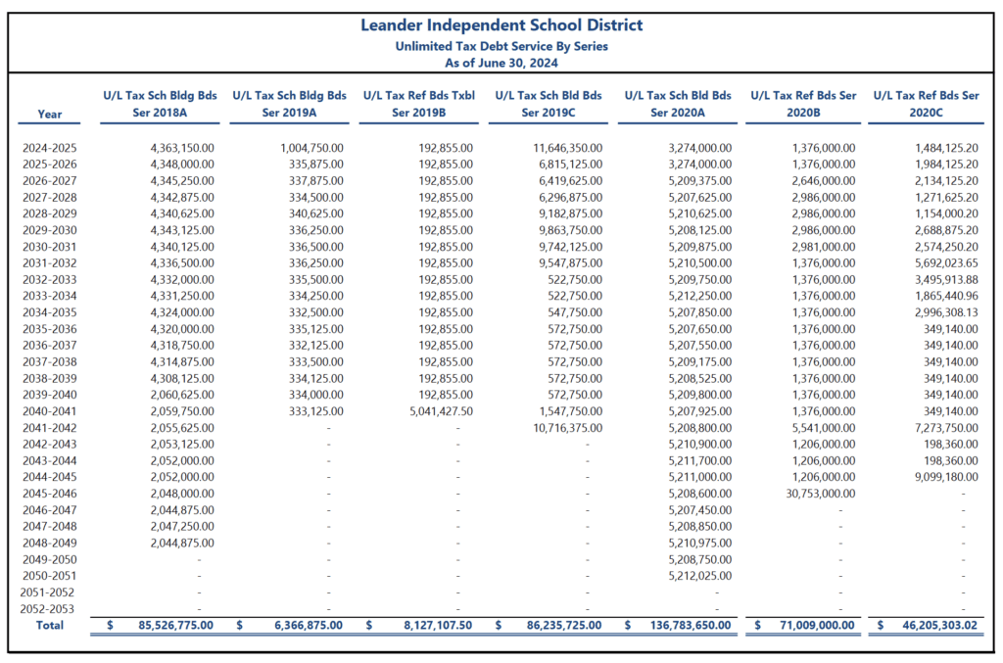Select the value 1,154,000.20
The height and width of the screenshot is (663, 1003).
[946, 213]
